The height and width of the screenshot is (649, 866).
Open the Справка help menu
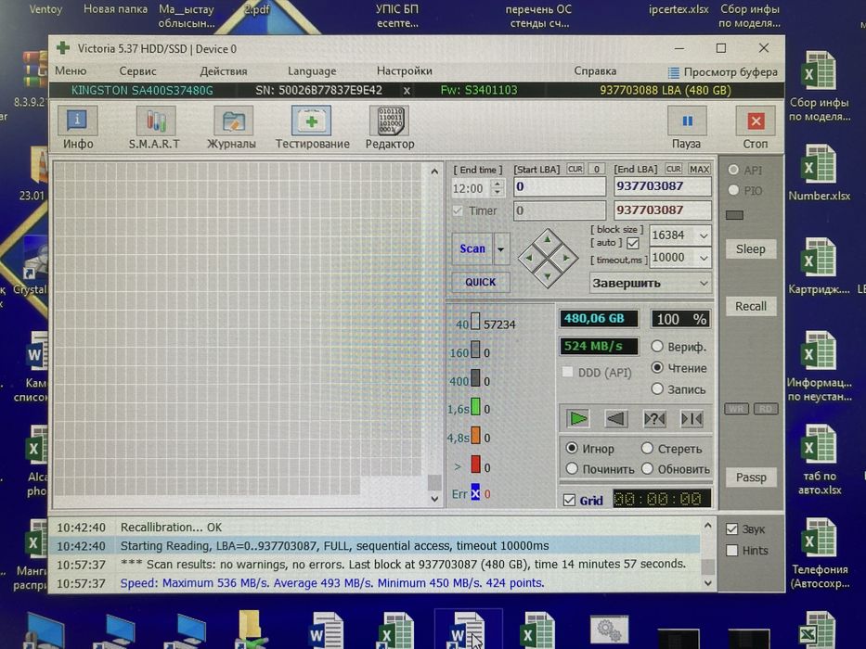pyautogui.click(x=595, y=71)
